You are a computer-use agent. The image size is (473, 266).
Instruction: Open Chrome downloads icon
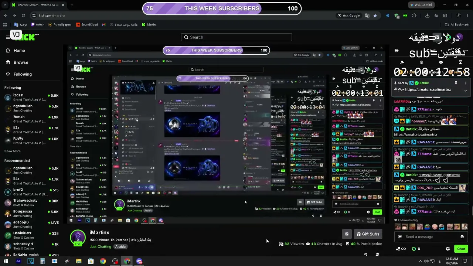tap(427, 16)
